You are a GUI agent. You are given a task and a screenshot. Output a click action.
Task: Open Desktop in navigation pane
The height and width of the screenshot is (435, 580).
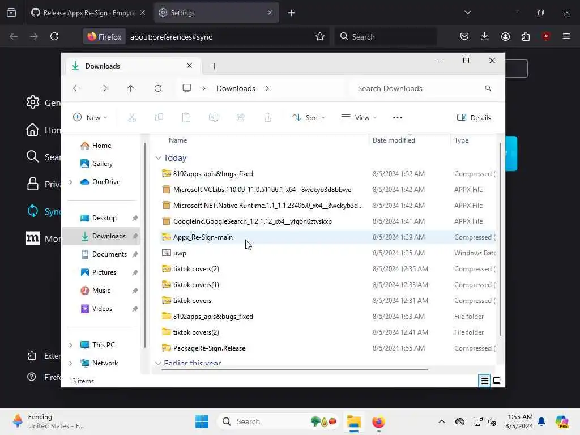click(104, 218)
